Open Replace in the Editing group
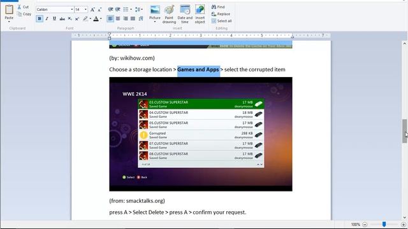Screen dimensions: 408x229 point(221,14)
